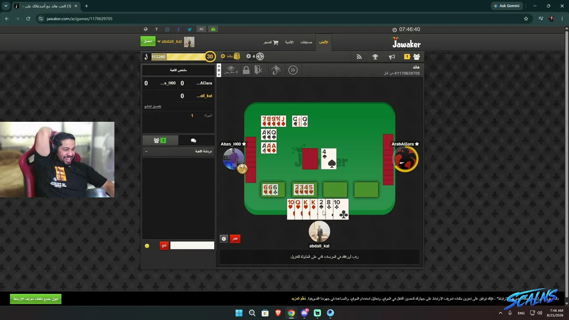
Task: Click the opponent's 7-8-9-10-J hearts meld
Action: click(x=273, y=121)
